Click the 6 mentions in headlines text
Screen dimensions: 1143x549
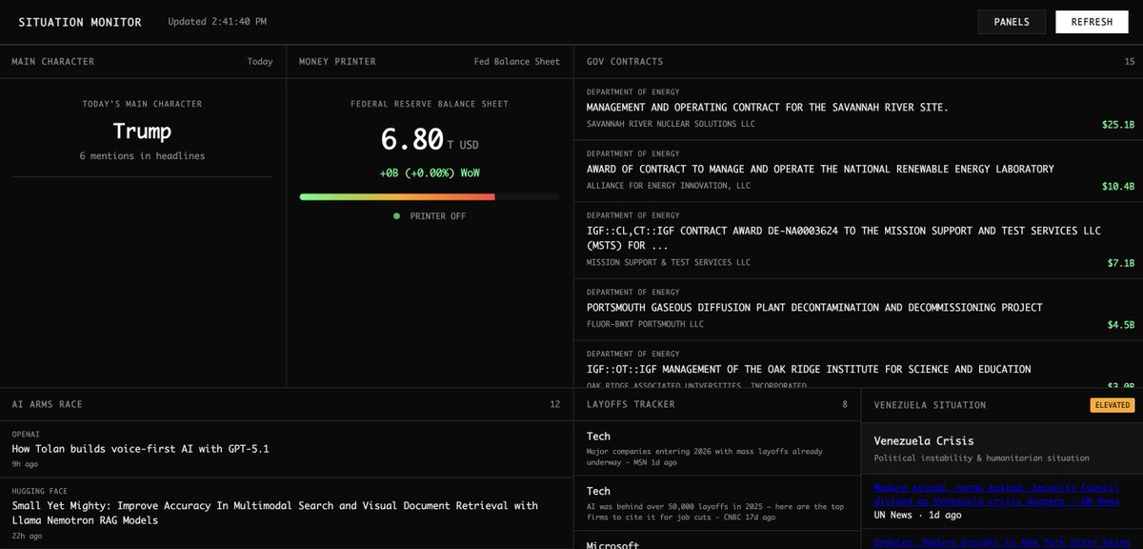[x=142, y=155]
